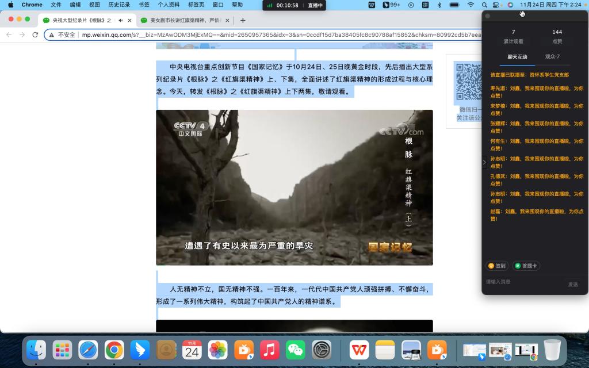Screen dimensions: 589x368
Task: Click the battery status icon
Action: 454,5
